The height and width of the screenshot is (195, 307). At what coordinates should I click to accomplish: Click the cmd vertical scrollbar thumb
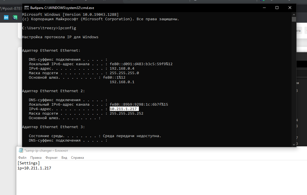coord(294,19)
